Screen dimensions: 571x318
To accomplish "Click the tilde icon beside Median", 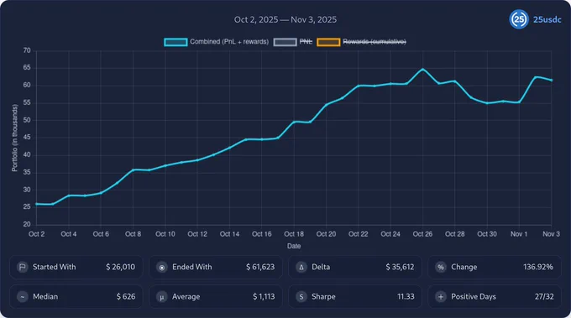I will point(22,297).
